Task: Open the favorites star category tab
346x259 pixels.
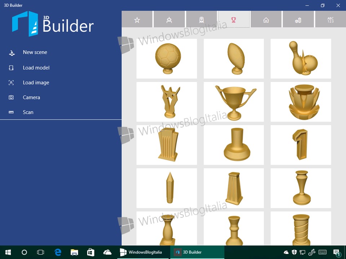Action: point(137,19)
